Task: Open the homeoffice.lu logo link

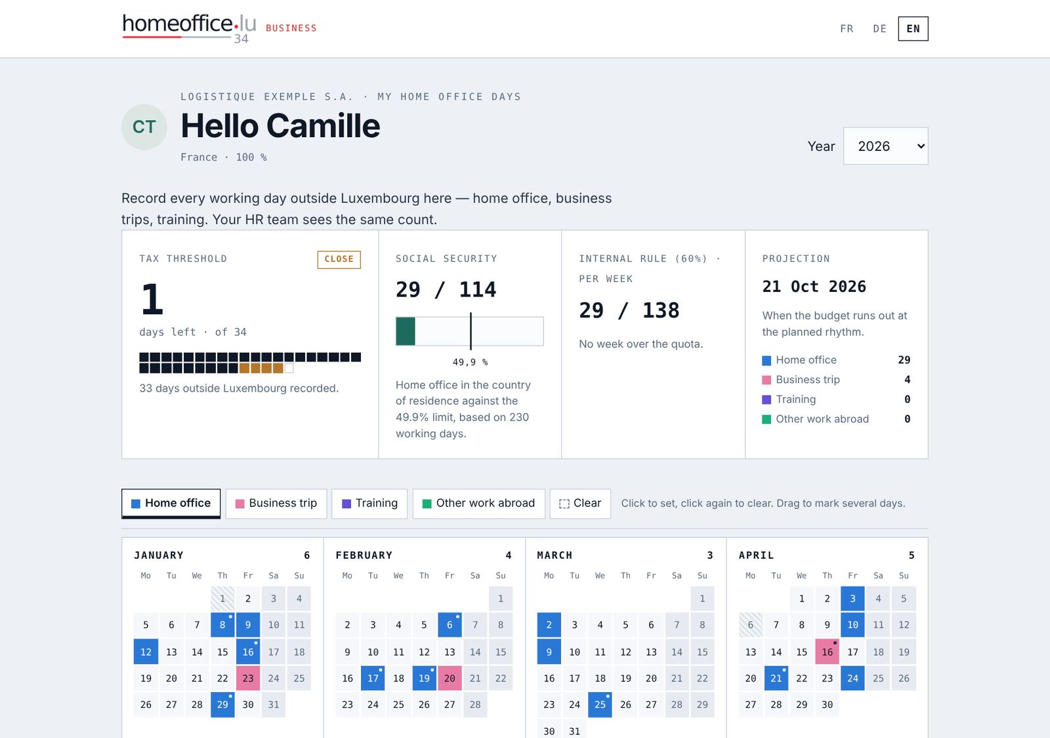Action: pyautogui.click(x=189, y=28)
